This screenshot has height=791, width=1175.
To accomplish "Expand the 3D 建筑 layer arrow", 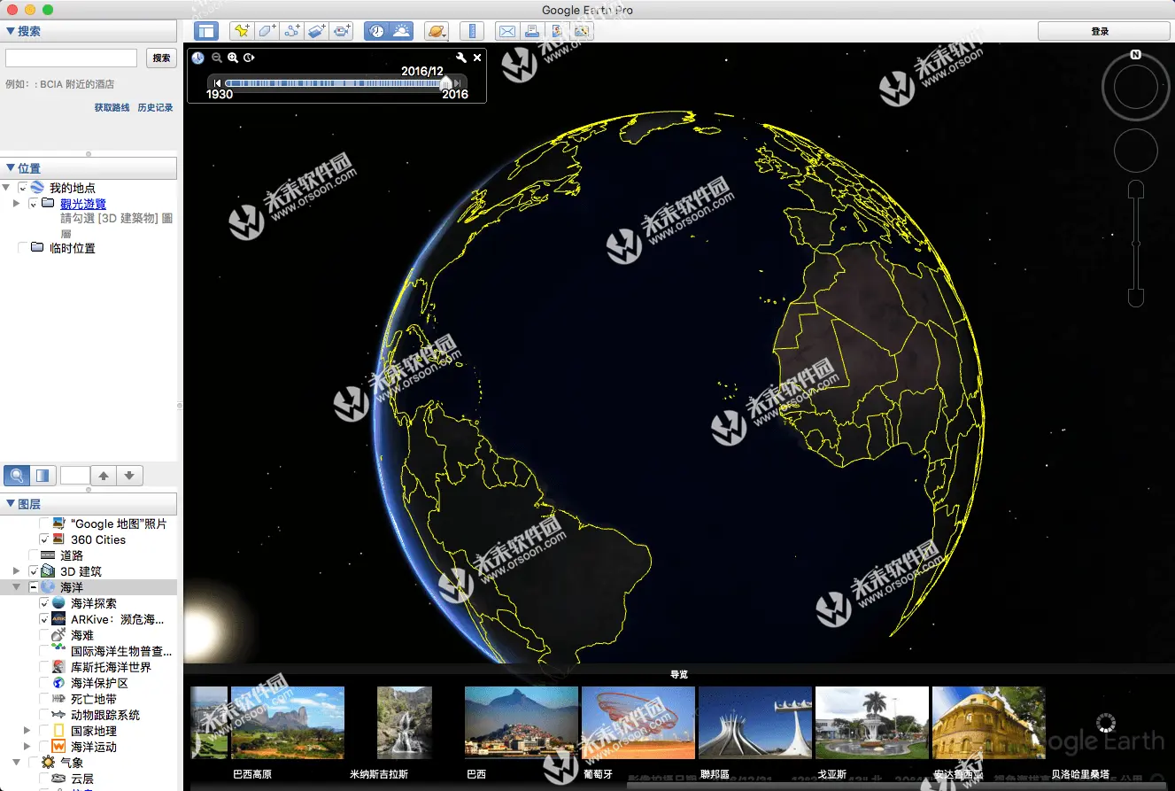I will pyautogui.click(x=17, y=571).
